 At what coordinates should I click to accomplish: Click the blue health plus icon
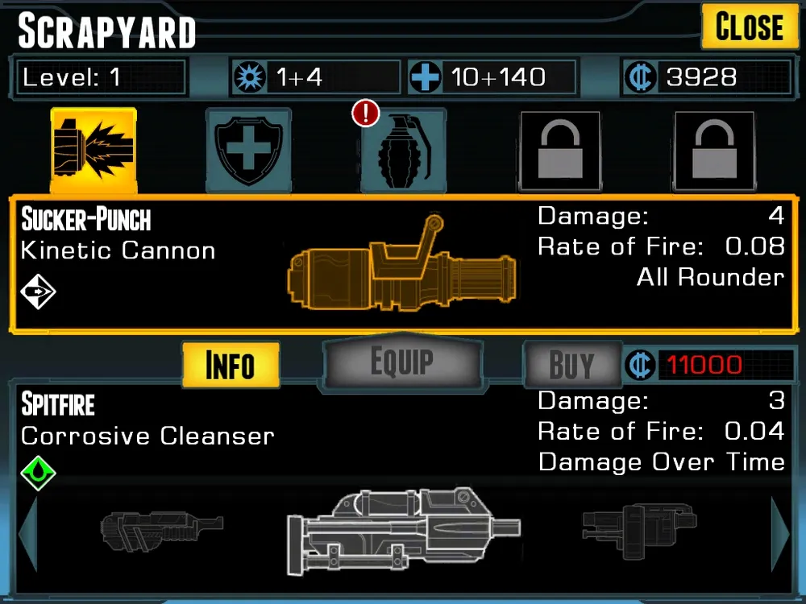pos(425,77)
